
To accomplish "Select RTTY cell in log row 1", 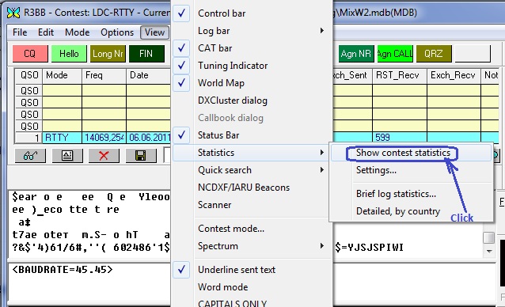I will click(x=62, y=138).
